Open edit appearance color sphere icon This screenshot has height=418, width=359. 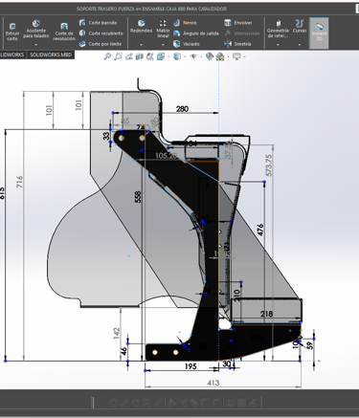(210, 56)
